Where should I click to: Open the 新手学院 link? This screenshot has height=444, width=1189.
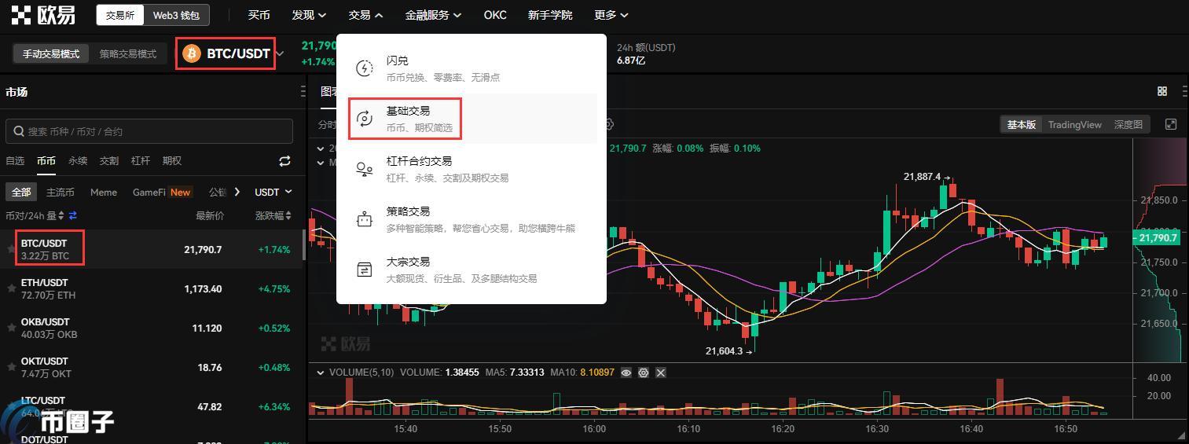coord(550,15)
